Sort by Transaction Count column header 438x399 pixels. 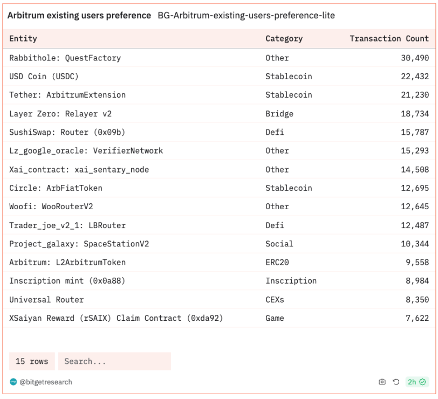[389, 39]
